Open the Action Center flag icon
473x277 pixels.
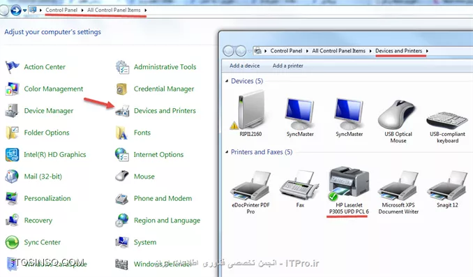pos(12,67)
